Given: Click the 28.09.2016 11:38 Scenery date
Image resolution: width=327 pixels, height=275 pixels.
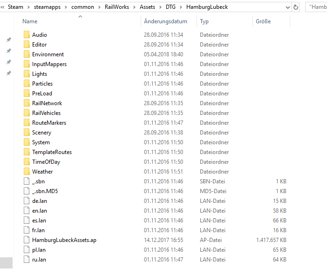Looking at the screenshot, I should 163,133.
